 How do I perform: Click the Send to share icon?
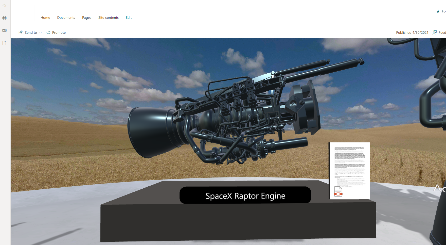tap(21, 32)
